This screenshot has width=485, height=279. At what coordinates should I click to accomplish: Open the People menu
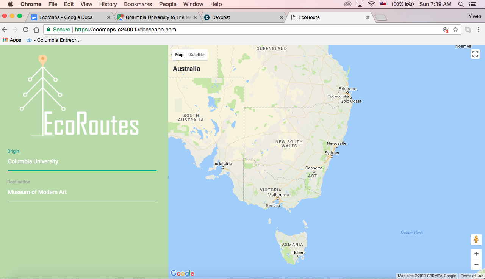167,4
